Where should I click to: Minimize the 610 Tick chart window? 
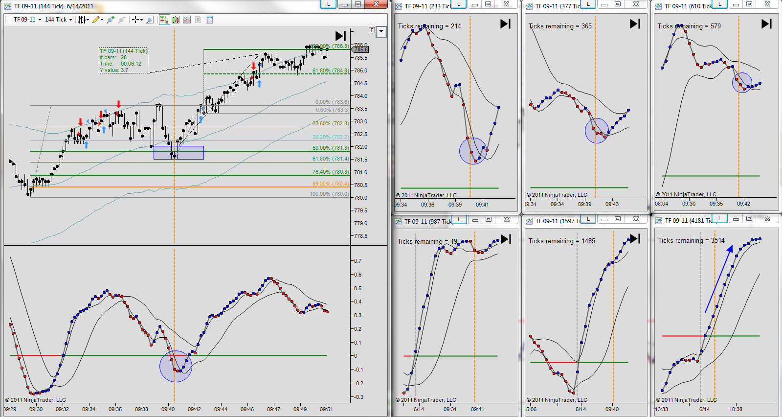[x=736, y=4]
